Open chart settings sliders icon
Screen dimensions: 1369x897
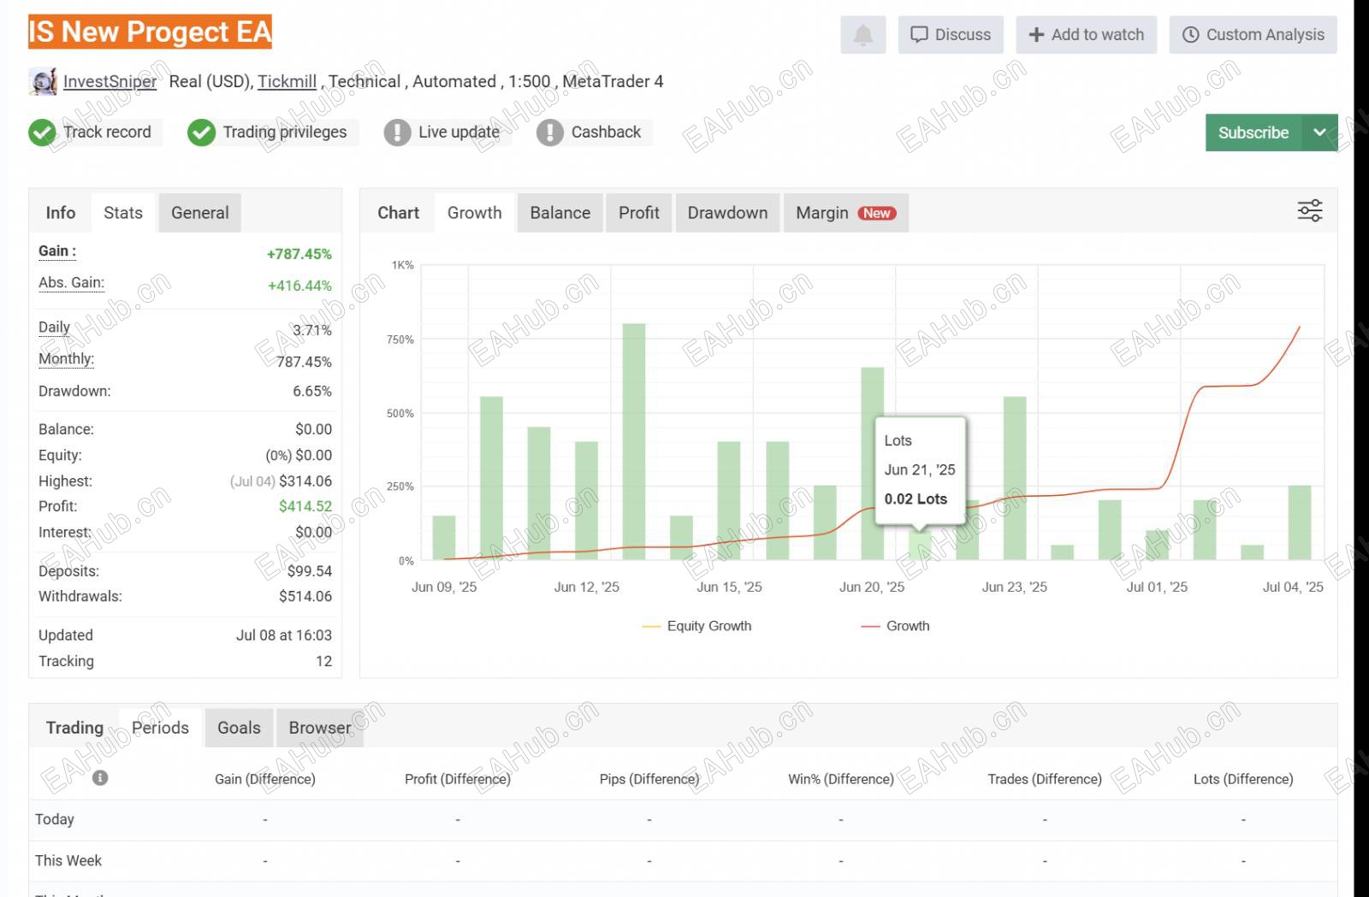click(x=1309, y=211)
